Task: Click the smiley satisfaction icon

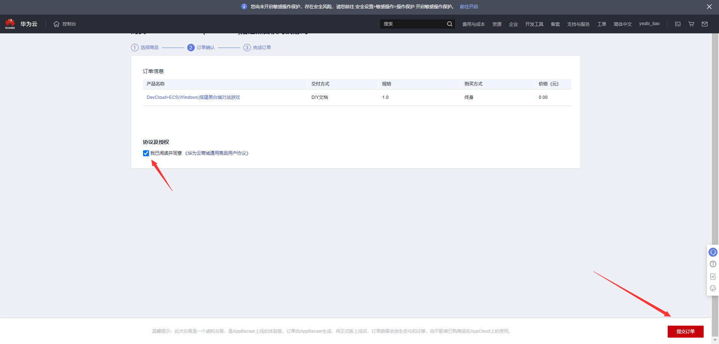Action: pos(713,289)
